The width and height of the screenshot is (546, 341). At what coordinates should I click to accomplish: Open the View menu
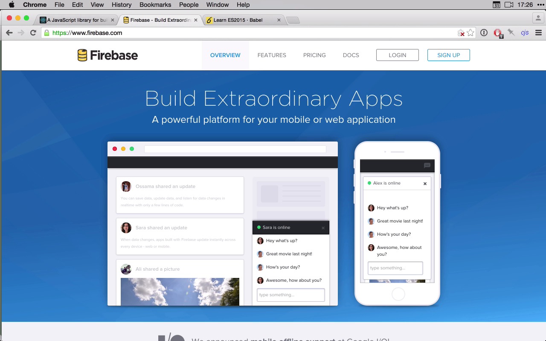(97, 5)
